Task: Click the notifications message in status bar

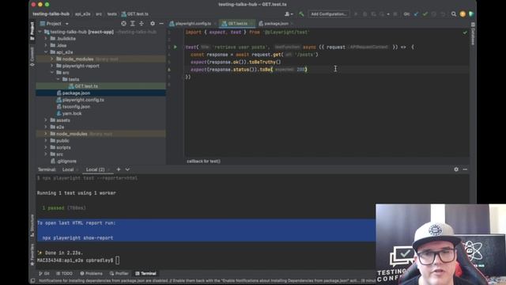Action: pyautogui.click(x=206, y=281)
